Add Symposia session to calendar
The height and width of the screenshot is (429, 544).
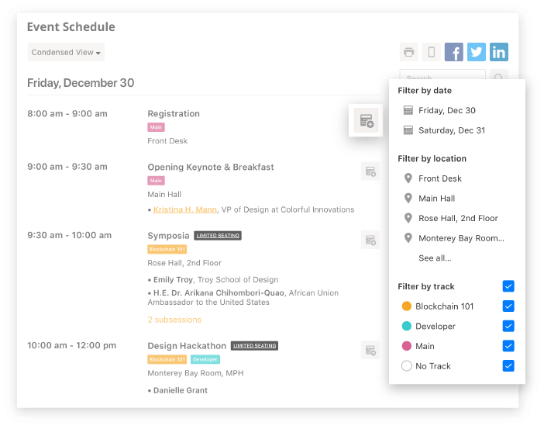370,240
